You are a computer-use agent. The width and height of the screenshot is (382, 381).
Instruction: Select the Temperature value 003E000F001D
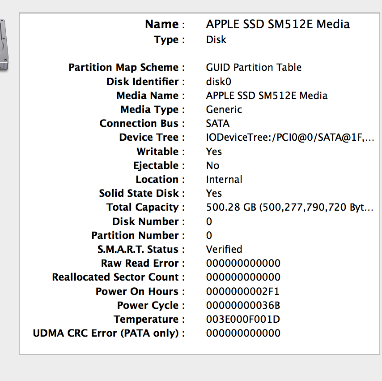point(243,319)
